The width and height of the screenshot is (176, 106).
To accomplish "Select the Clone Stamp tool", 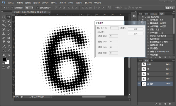I will [x=4, y=34].
